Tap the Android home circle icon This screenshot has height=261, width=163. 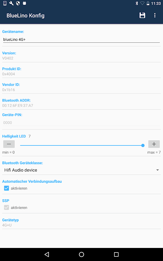[x=81, y=254]
